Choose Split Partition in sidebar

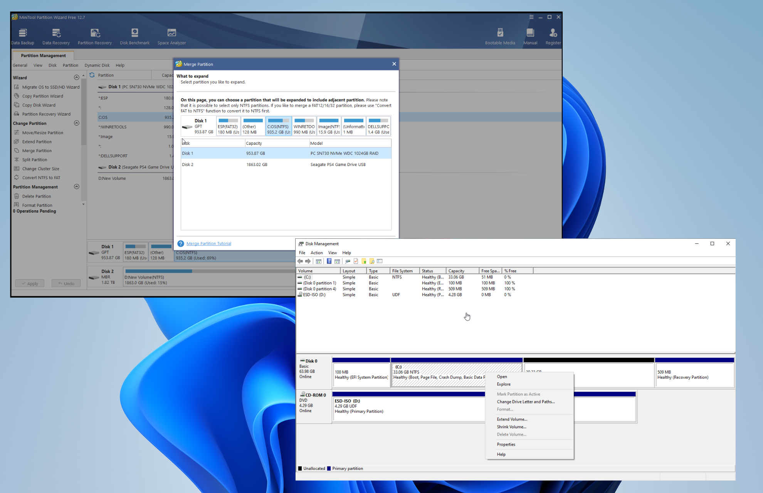[30, 159]
